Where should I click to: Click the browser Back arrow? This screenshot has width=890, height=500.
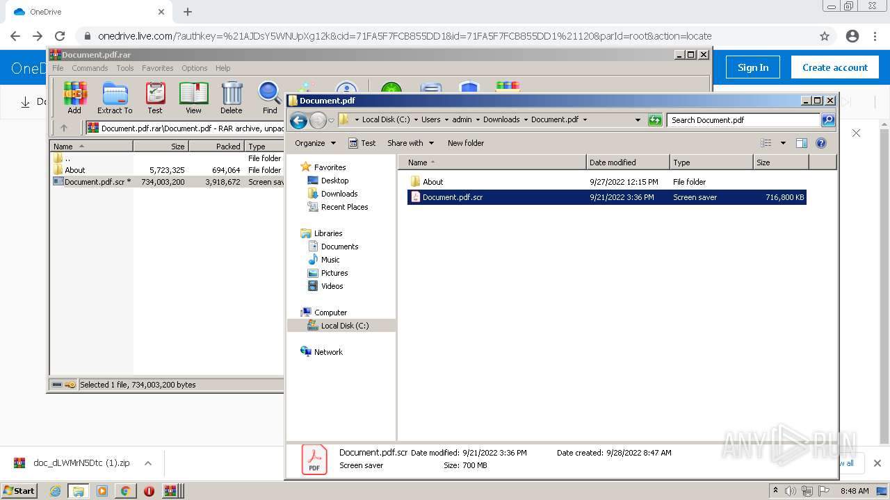(x=15, y=36)
